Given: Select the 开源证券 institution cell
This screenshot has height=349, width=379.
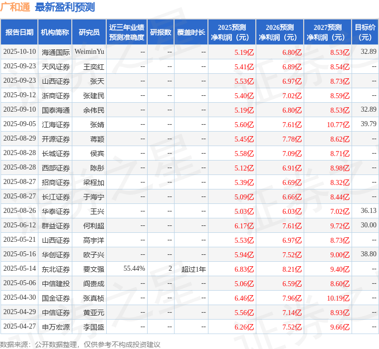Looking at the screenshot, I should point(56,139).
